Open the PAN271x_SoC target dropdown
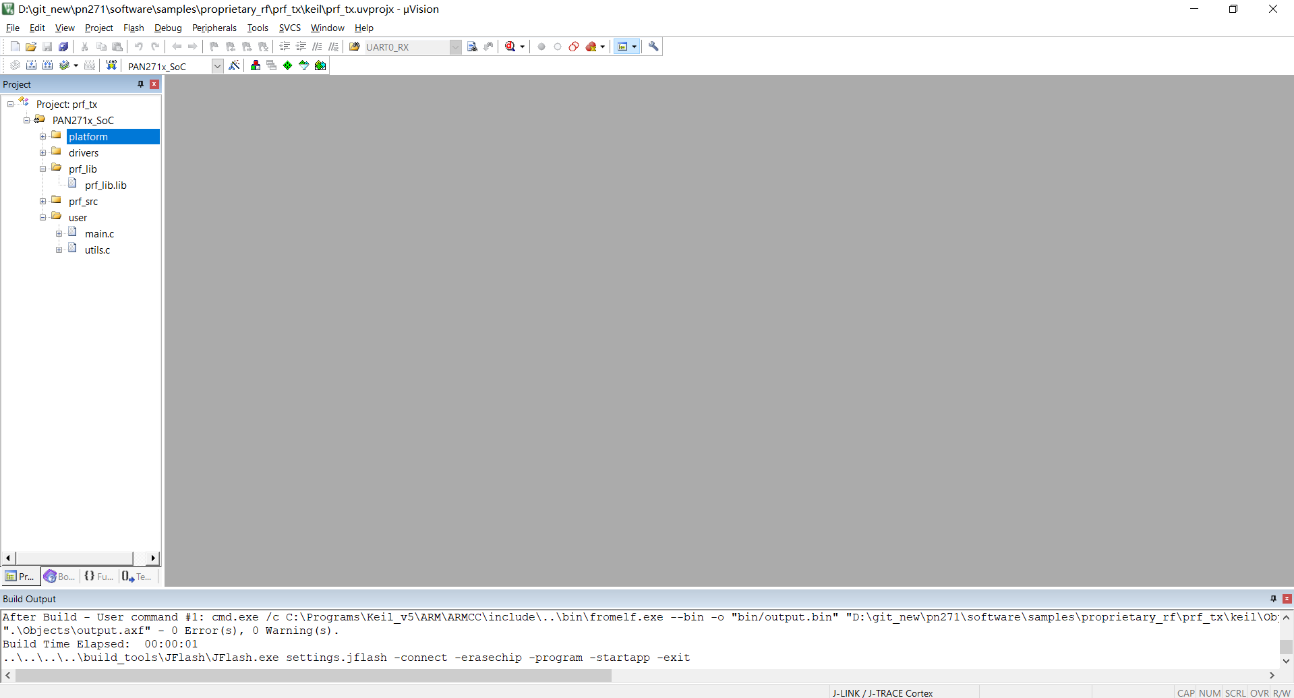The image size is (1294, 698). 217,66
